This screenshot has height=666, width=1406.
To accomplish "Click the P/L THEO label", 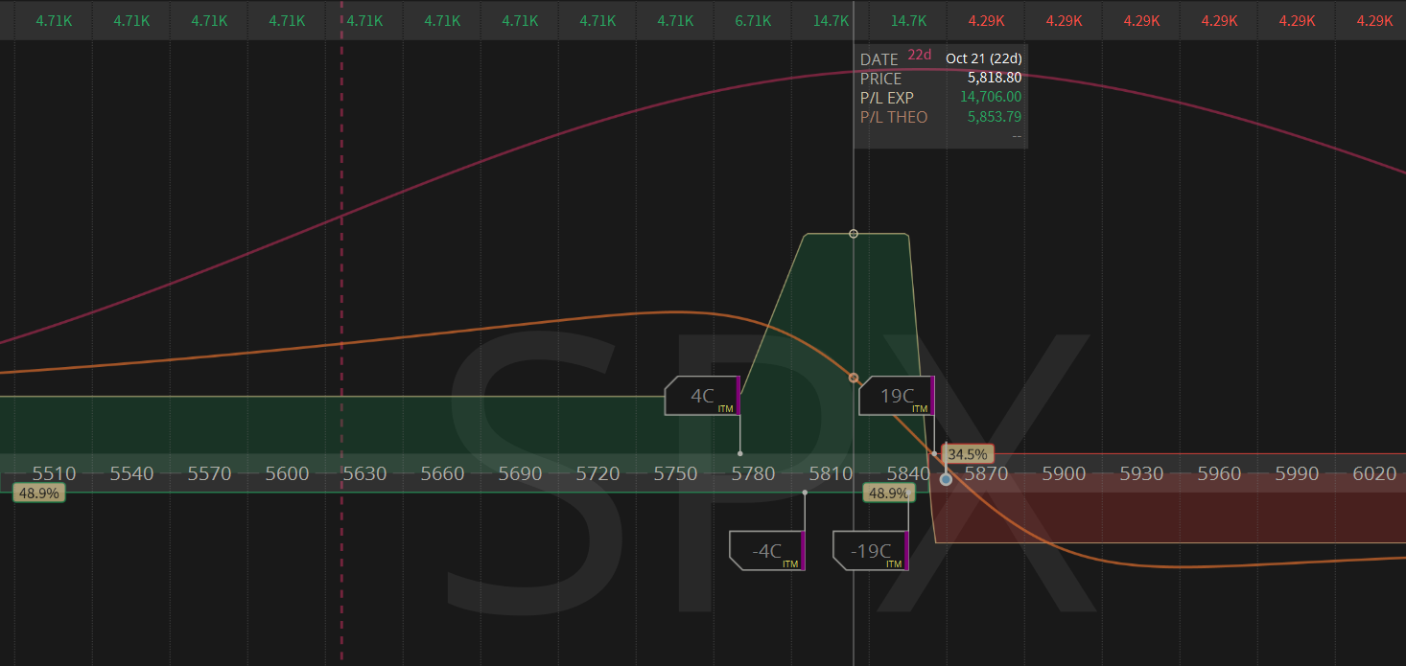I will click(x=894, y=117).
